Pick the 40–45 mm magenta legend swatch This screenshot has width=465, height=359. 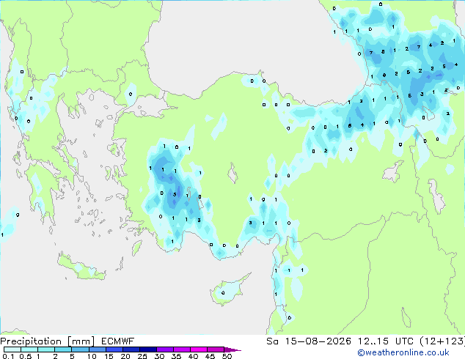click(199, 349)
